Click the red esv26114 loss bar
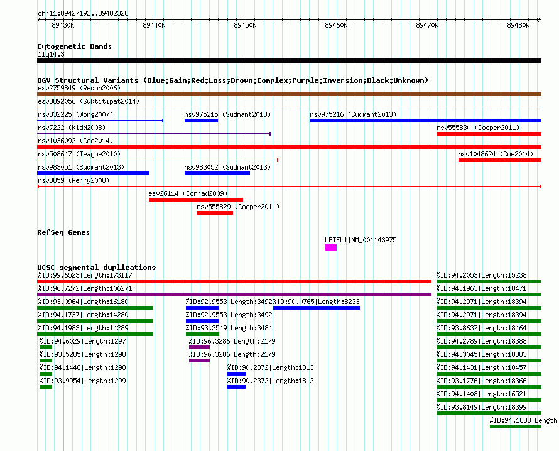Viewport: 559px width, 451px height. [x=196, y=200]
